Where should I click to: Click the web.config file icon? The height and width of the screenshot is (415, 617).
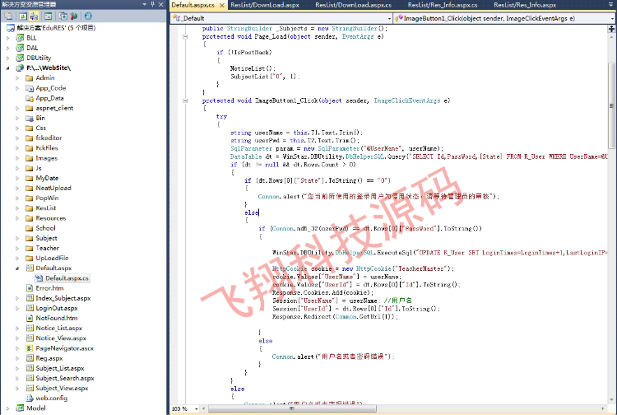pos(29,398)
